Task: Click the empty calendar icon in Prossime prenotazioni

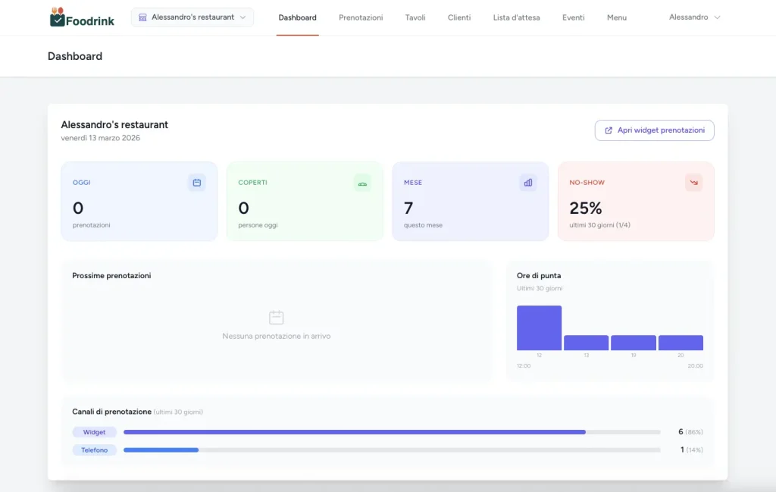Action: click(x=277, y=318)
